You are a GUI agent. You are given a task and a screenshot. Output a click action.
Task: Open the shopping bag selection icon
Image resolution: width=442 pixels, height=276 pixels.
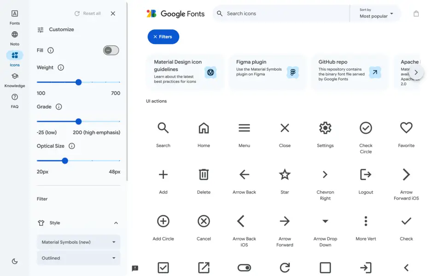tap(416, 13)
